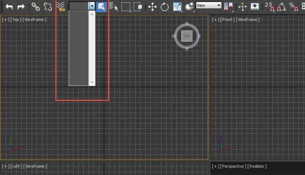Enable the Percent Snap toggle
Screen dimensions: 305x175
[293, 7]
